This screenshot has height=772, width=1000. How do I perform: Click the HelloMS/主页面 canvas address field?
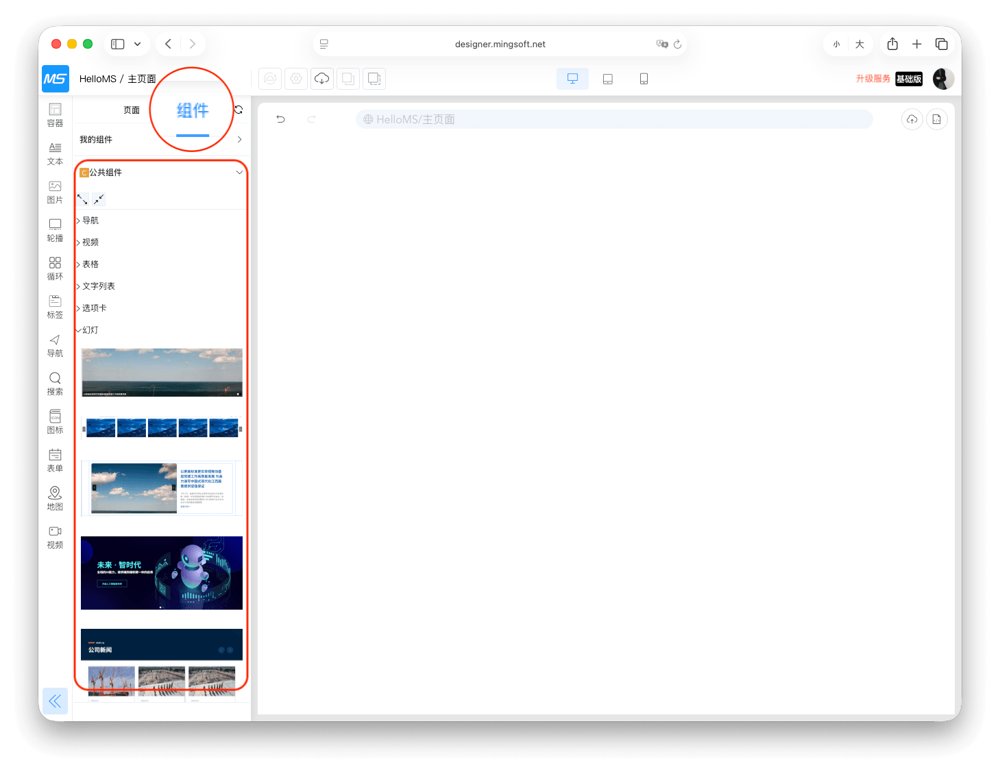coord(614,119)
